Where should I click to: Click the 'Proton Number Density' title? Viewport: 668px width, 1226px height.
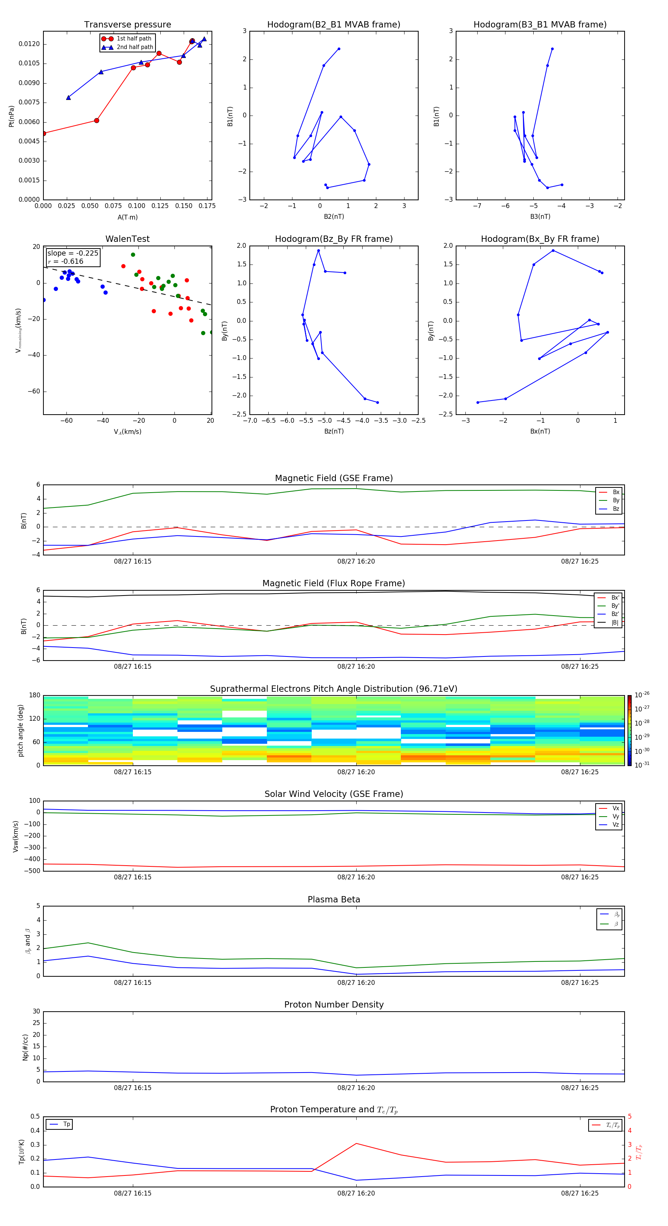click(334, 1005)
